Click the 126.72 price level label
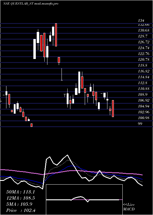Image resolution: width=153 pixels, height=215 pixels. click(x=144, y=42)
